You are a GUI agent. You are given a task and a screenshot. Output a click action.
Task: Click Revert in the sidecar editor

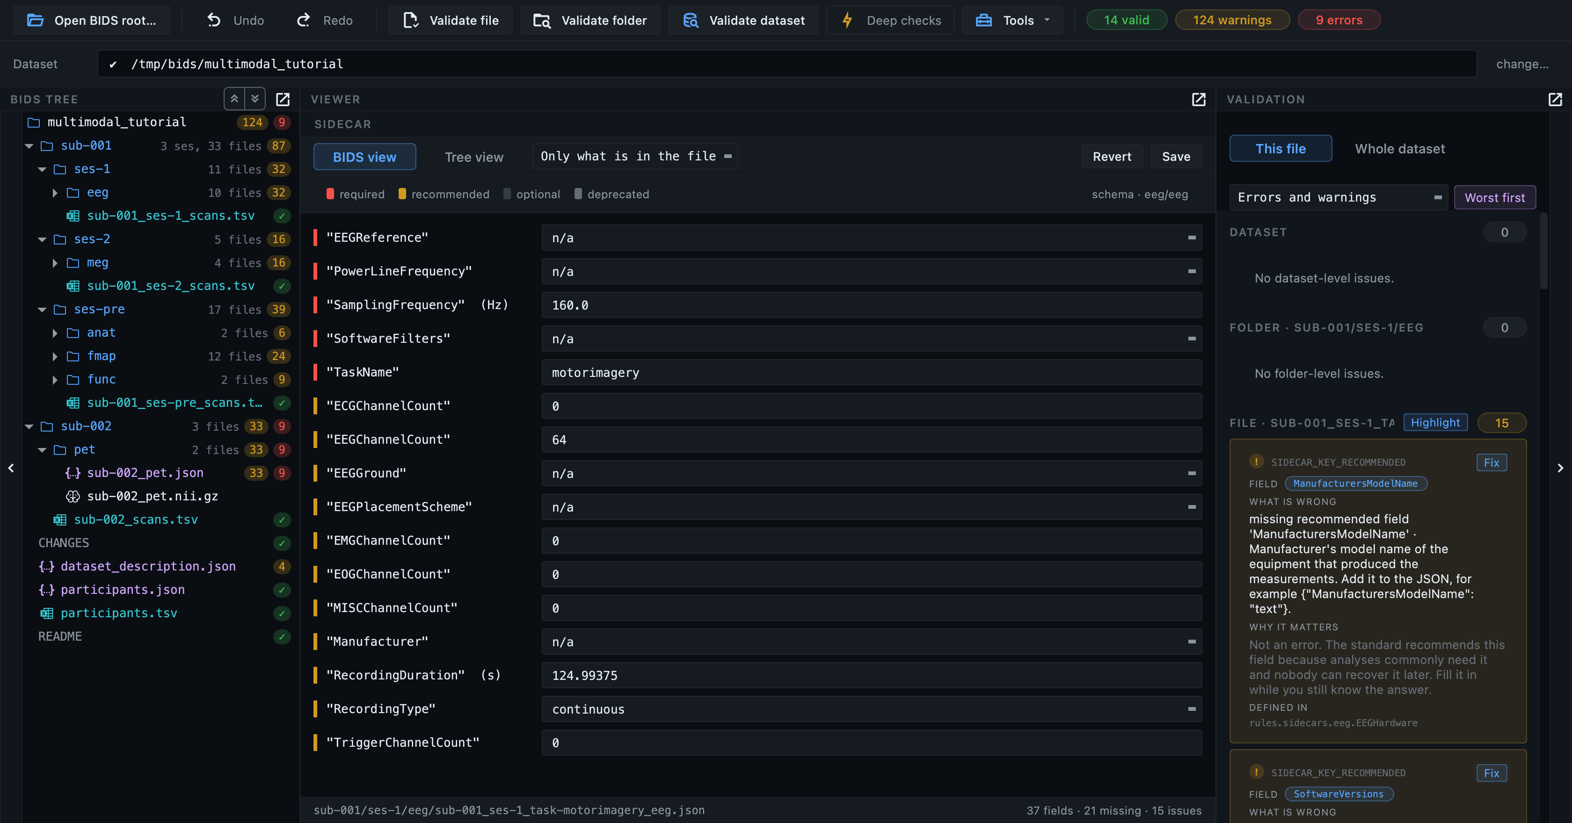(1112, 156)
